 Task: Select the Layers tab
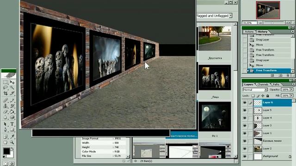(248, 84)
